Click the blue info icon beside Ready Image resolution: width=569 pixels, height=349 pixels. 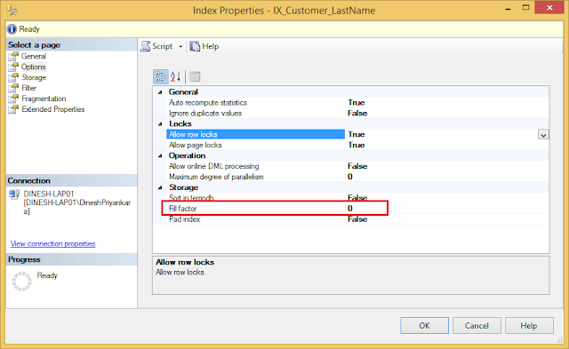click(x=12, y=29)
